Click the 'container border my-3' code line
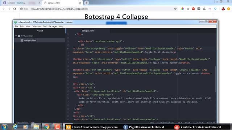Image resolution: width=232 pixels, height=130 pixels. click(101, 42)
